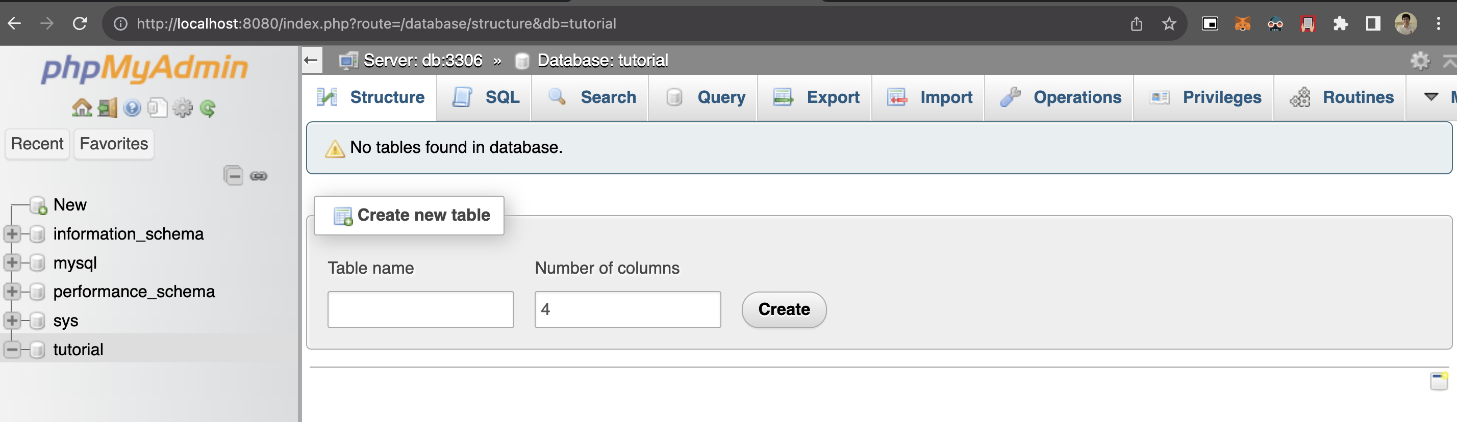Open the console icon at bottom right
1457x422 pixels.
(1438, 381)
